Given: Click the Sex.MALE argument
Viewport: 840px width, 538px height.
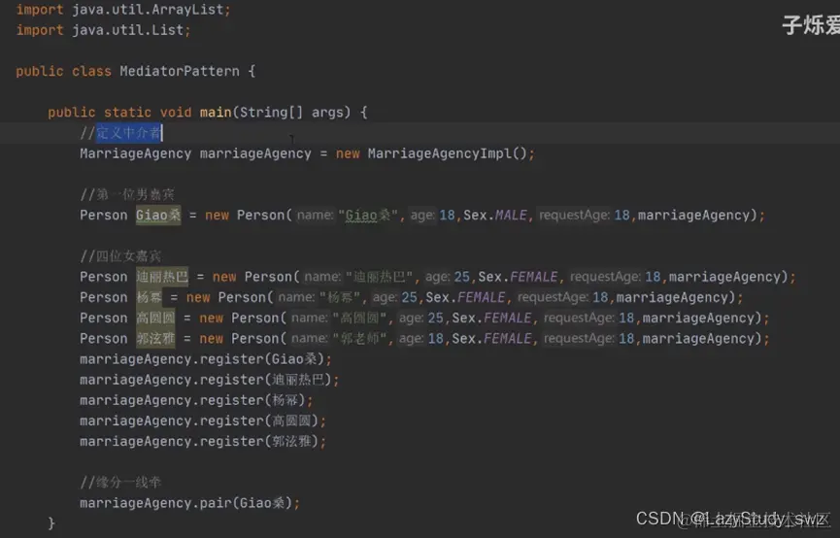Looking at the screenshot, I should tap(495, 215).
